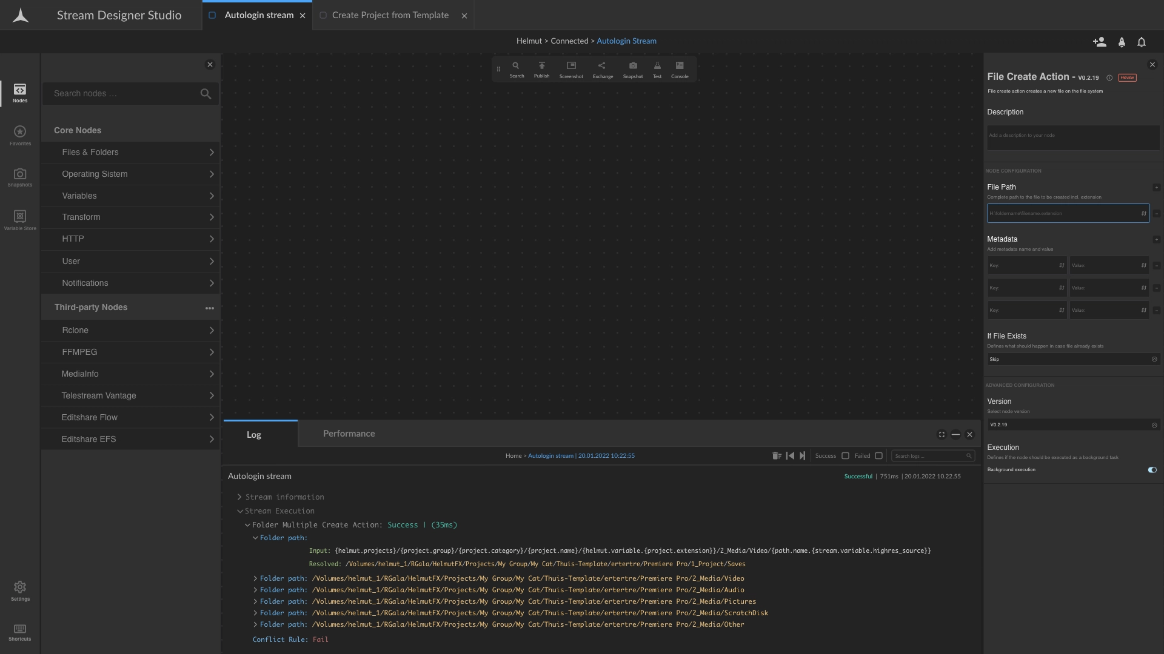Take a Snapshot with the camera icon
1164x654 pixels.
[x=632, y=69]
